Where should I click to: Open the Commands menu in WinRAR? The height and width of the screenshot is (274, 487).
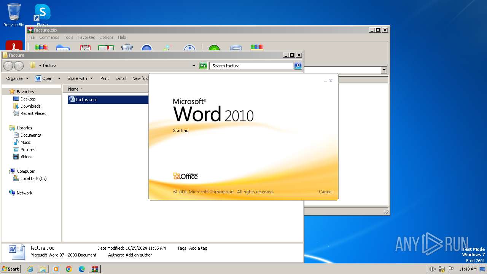pos(49,37)
